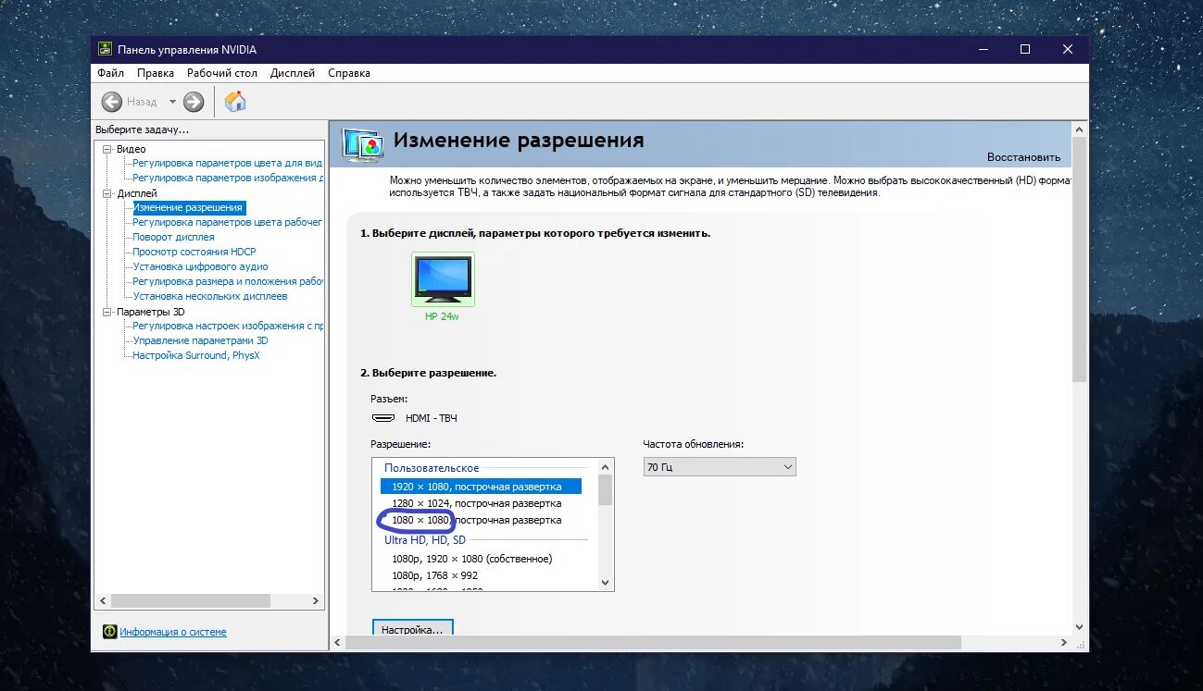This screenshot has height=691, width=1203.
Task: Open the Частота обновления 70 Гц dropdown
Action: (720, 467)
